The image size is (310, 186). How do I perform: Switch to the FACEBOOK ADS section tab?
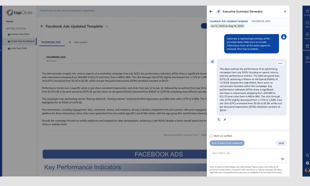point(51,42)
